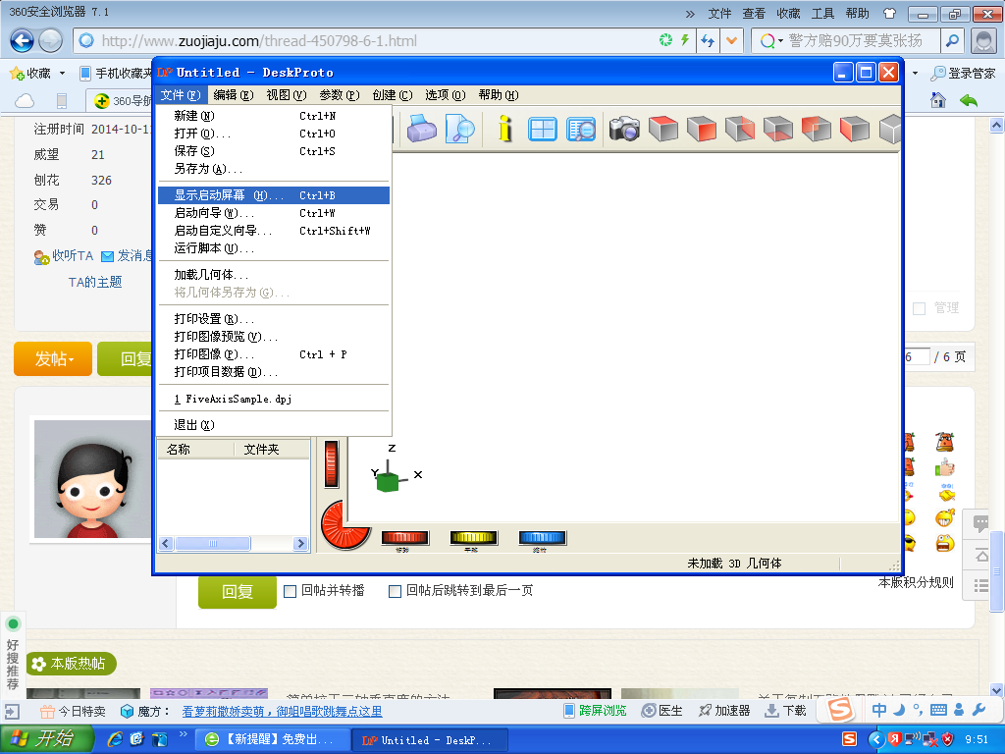This screenshot has width=1005, height=754.
Task: Click the red vertical thumbwheel
Action: [x=332, y=464]
